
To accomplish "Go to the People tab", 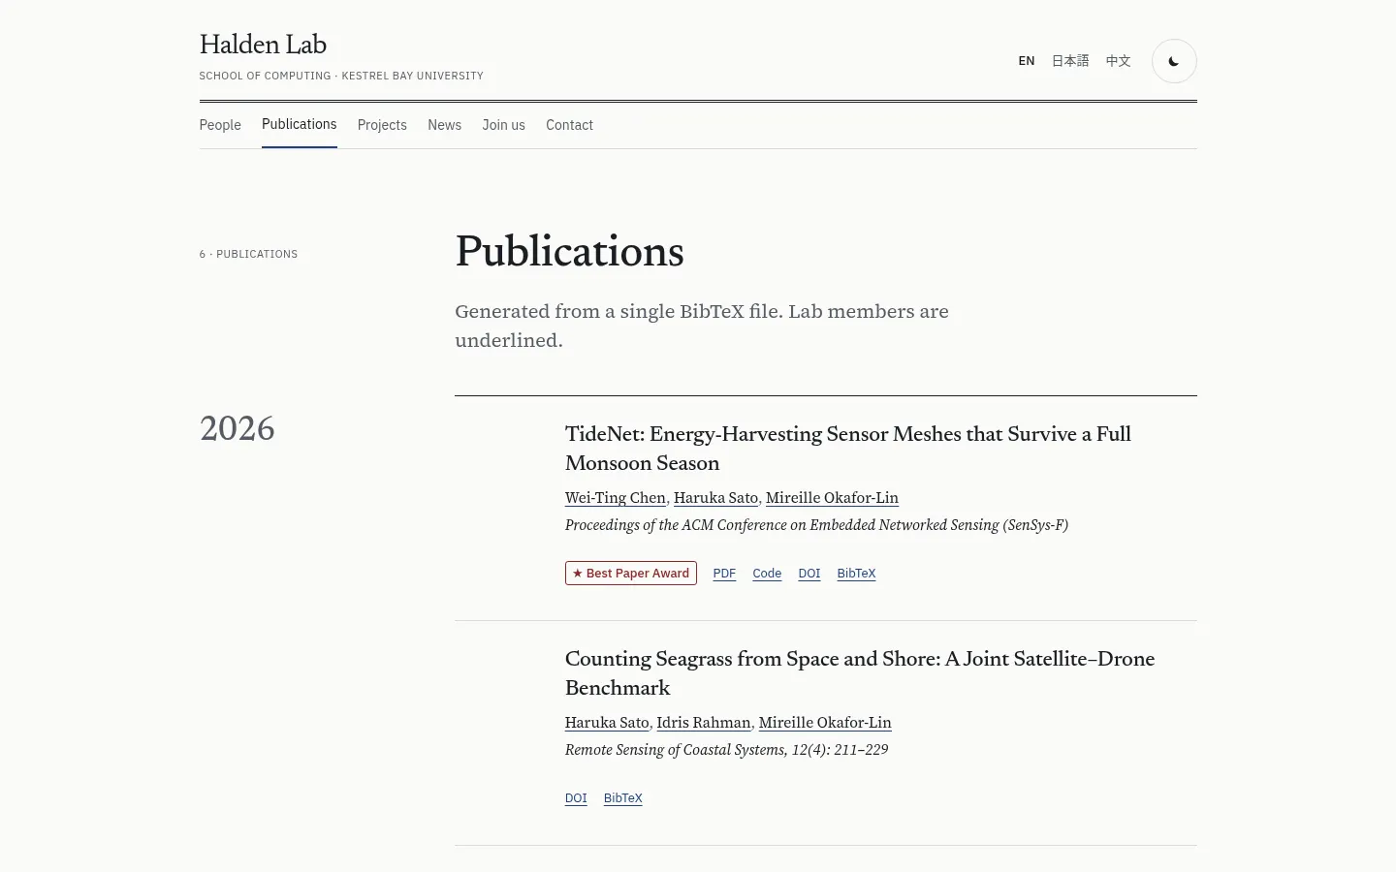I will [x=220, y=125].
